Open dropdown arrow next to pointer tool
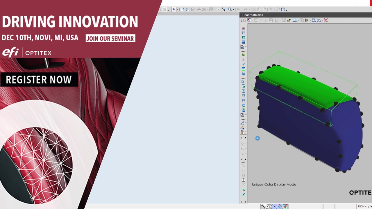 pos(178,10)
